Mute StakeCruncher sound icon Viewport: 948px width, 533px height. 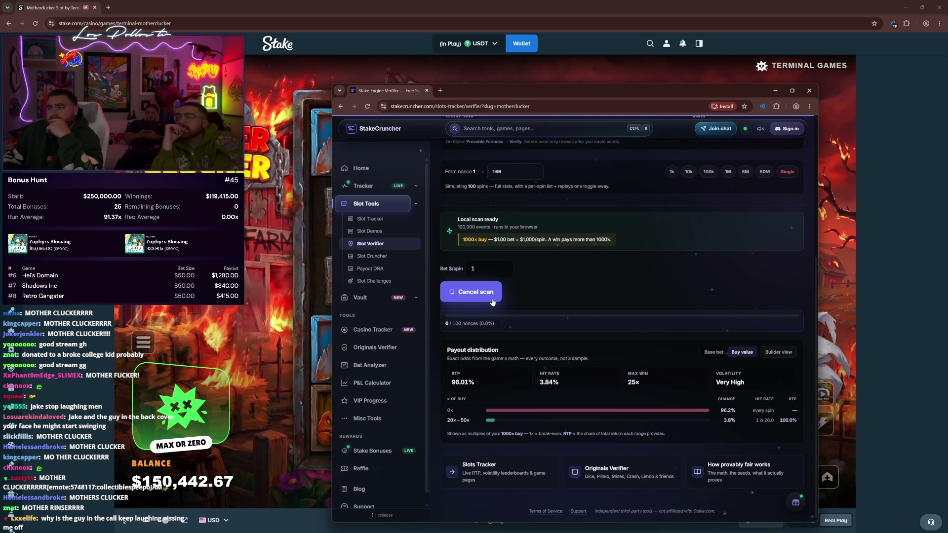pyautogui.click(x=760, y=128)
